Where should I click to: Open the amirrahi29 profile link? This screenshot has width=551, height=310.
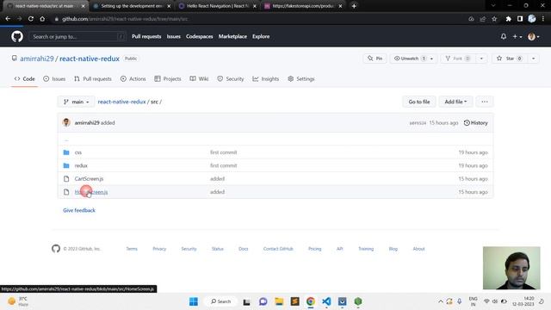(x=37, y=59)
